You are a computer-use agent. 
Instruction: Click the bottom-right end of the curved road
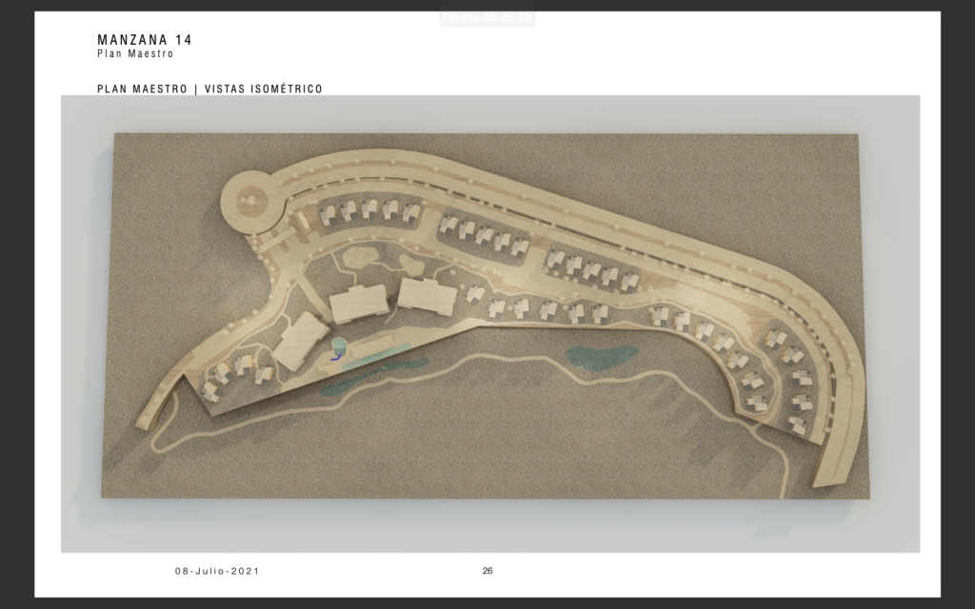(825, 476)
